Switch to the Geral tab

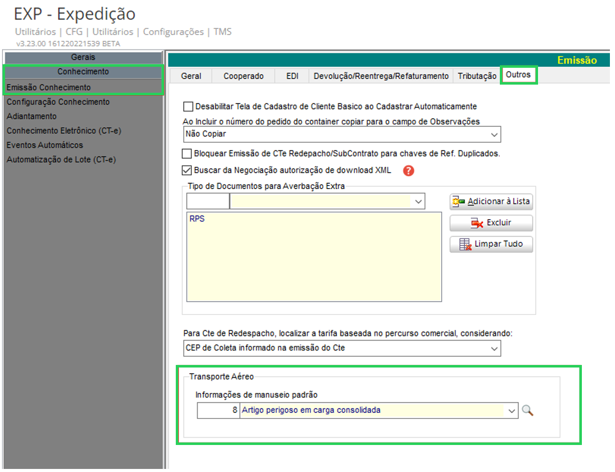click(x=191, y=76)
